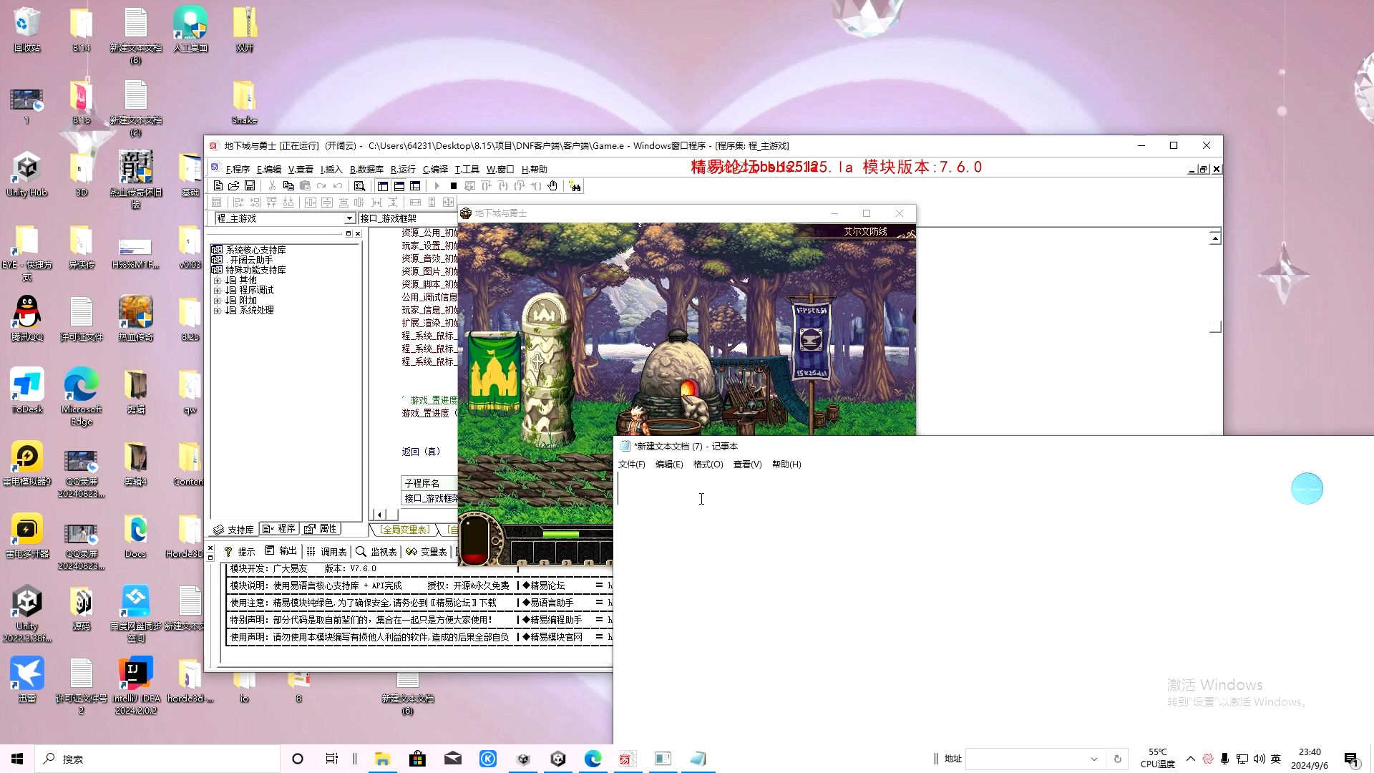Click the New file toolbar icon
Image resolution: width=1374 pixels, height=773 pixels.
[218, 186]
